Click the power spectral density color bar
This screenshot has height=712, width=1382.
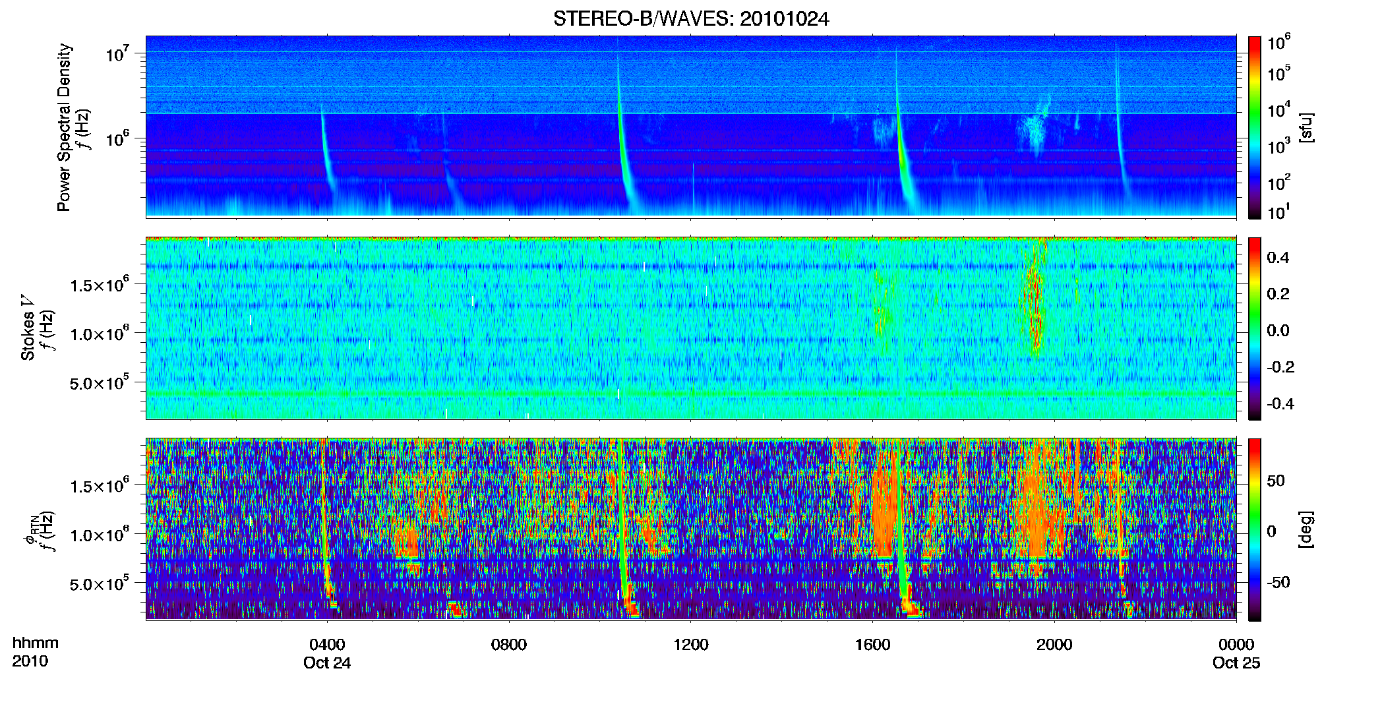tap(1255, 127)
